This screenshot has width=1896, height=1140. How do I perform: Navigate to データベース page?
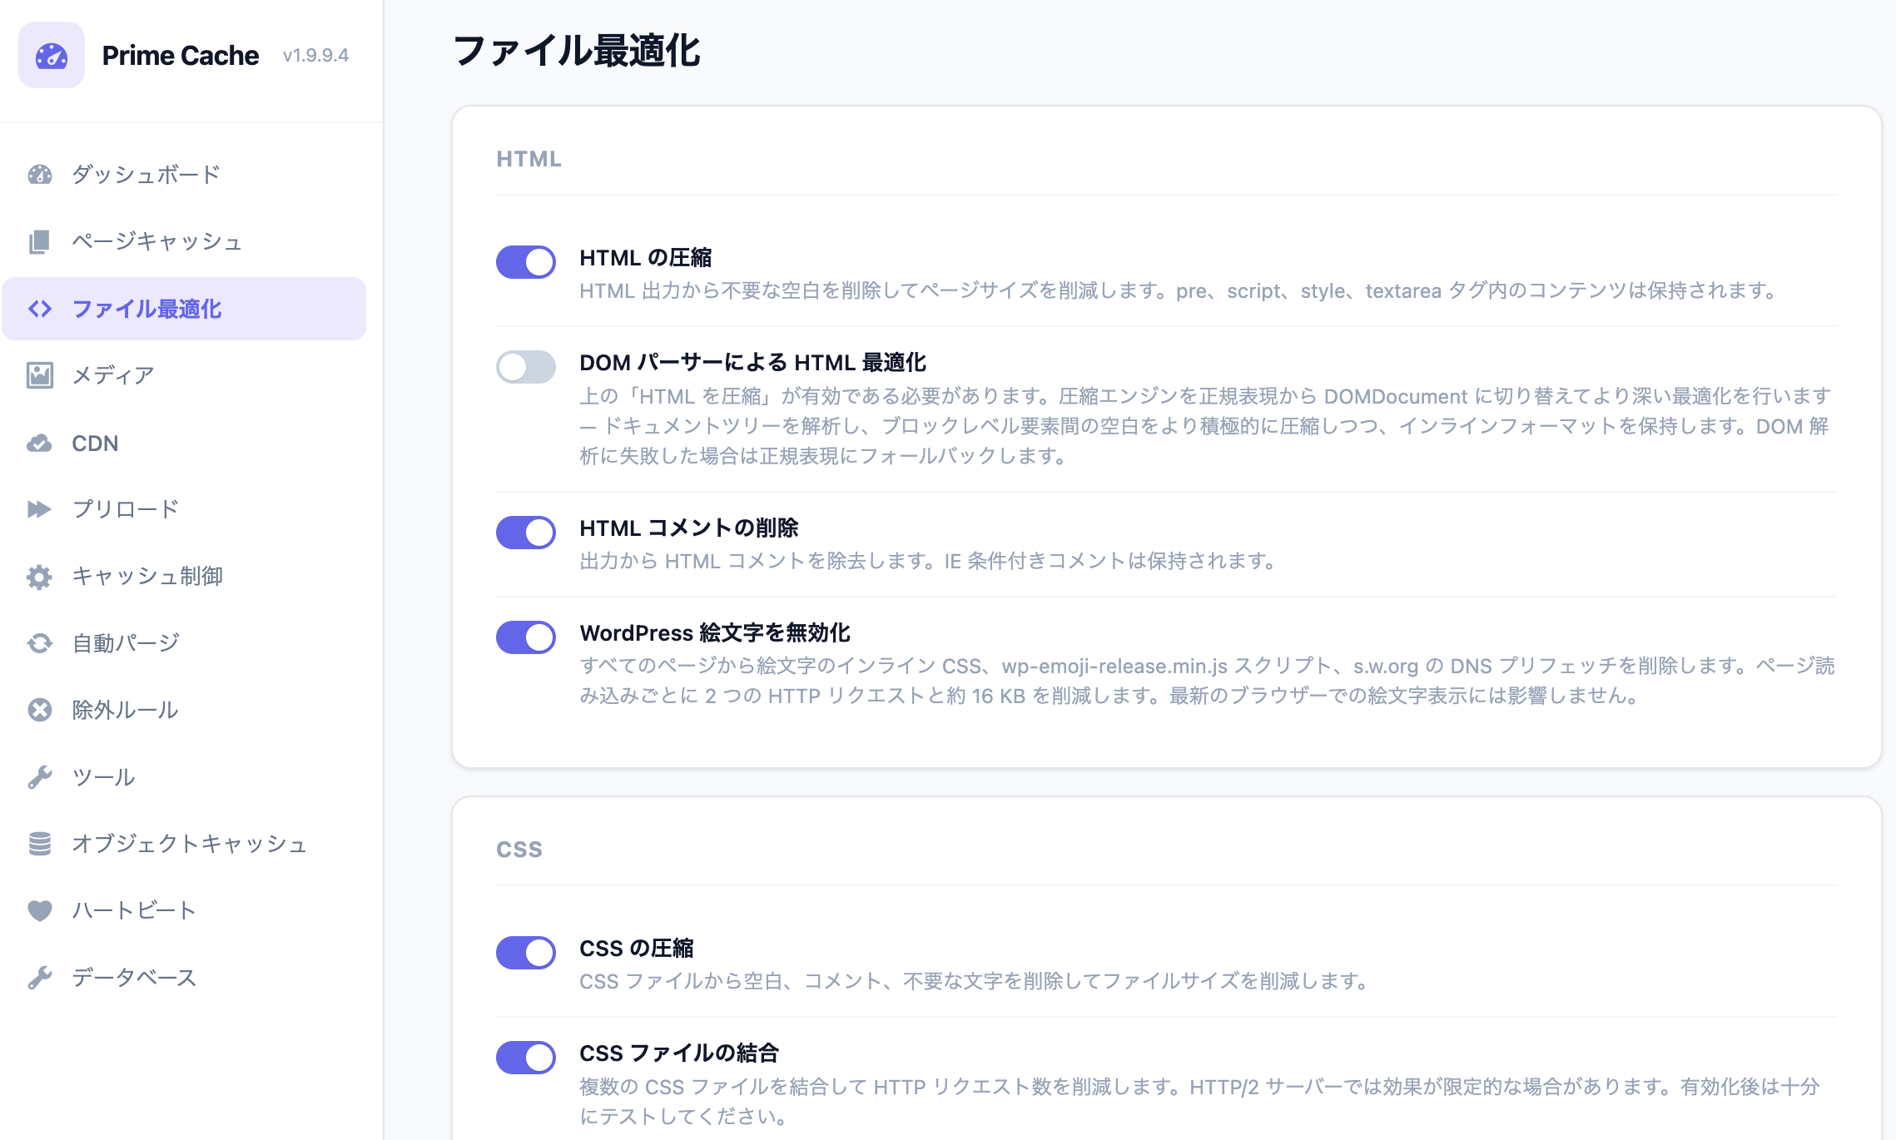pos(184,978)
